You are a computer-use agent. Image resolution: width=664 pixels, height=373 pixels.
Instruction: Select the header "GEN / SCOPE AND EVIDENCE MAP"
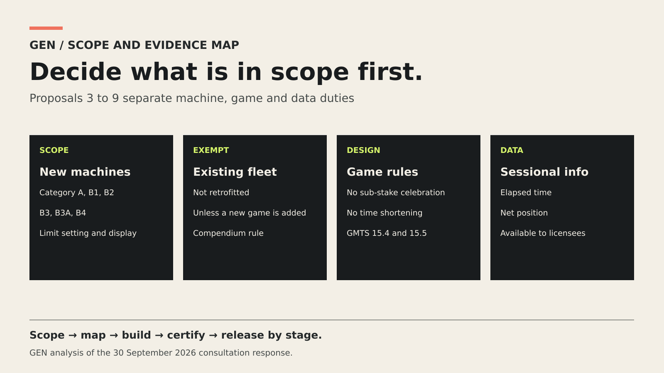pyautogui.click(x=134, y=45)
